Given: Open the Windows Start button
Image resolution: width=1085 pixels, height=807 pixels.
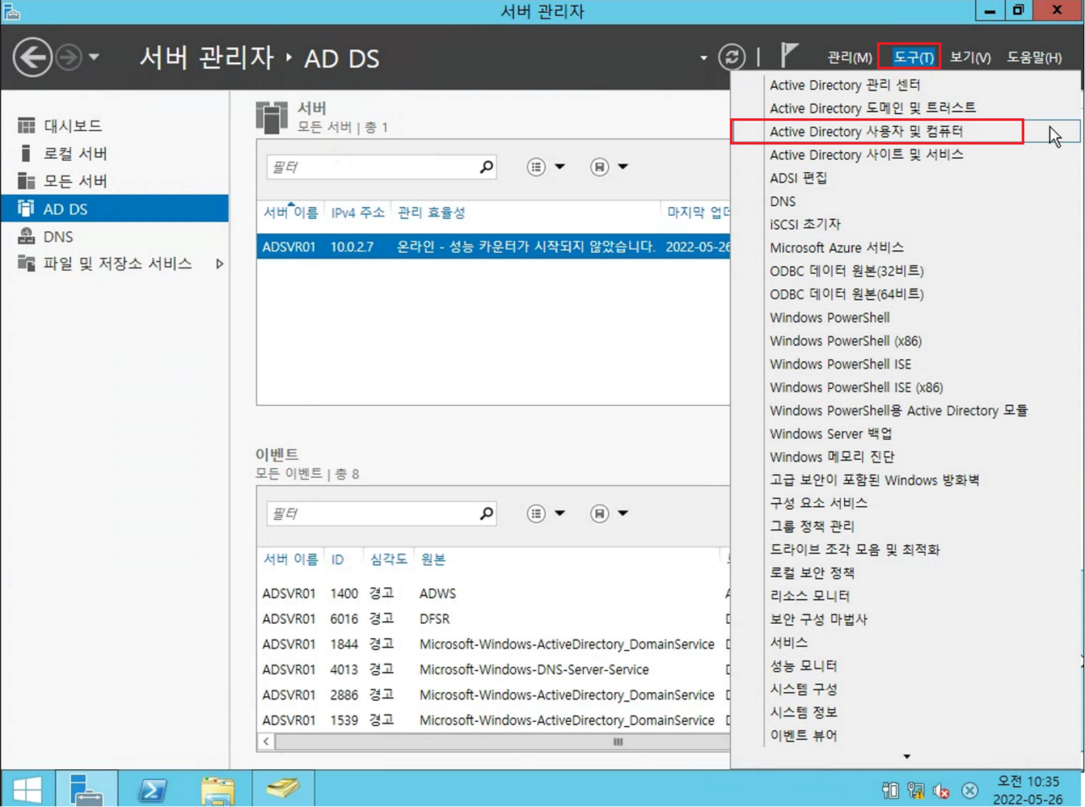Looking at the screenshot, I should (x=27, y=789).
